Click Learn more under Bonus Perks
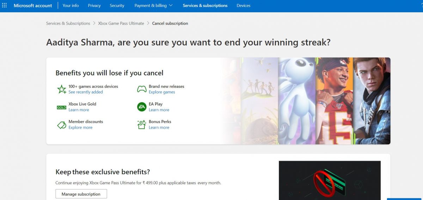The image size is (423, 200). pos(159,128)
